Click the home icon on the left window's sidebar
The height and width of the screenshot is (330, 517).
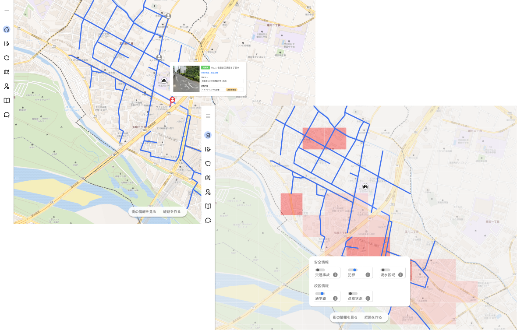(x=6, y=29)
